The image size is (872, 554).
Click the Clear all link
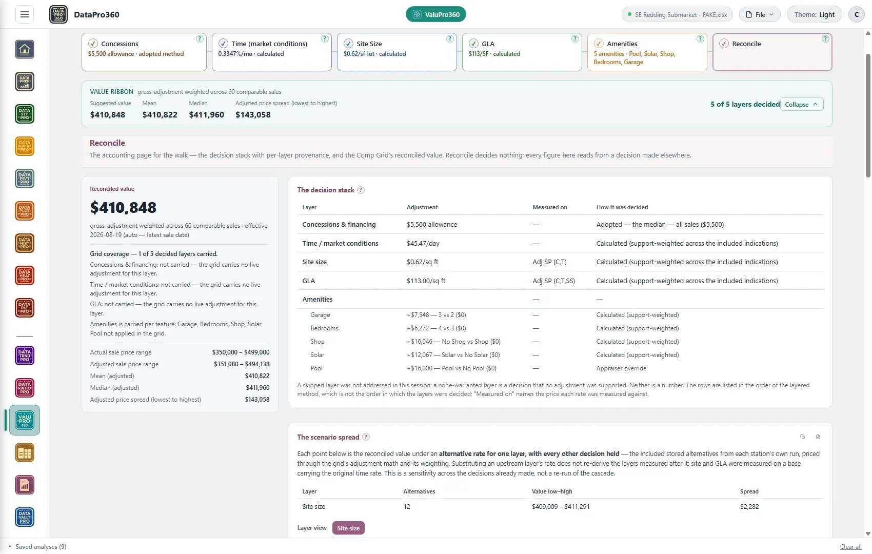coord(850,547)
